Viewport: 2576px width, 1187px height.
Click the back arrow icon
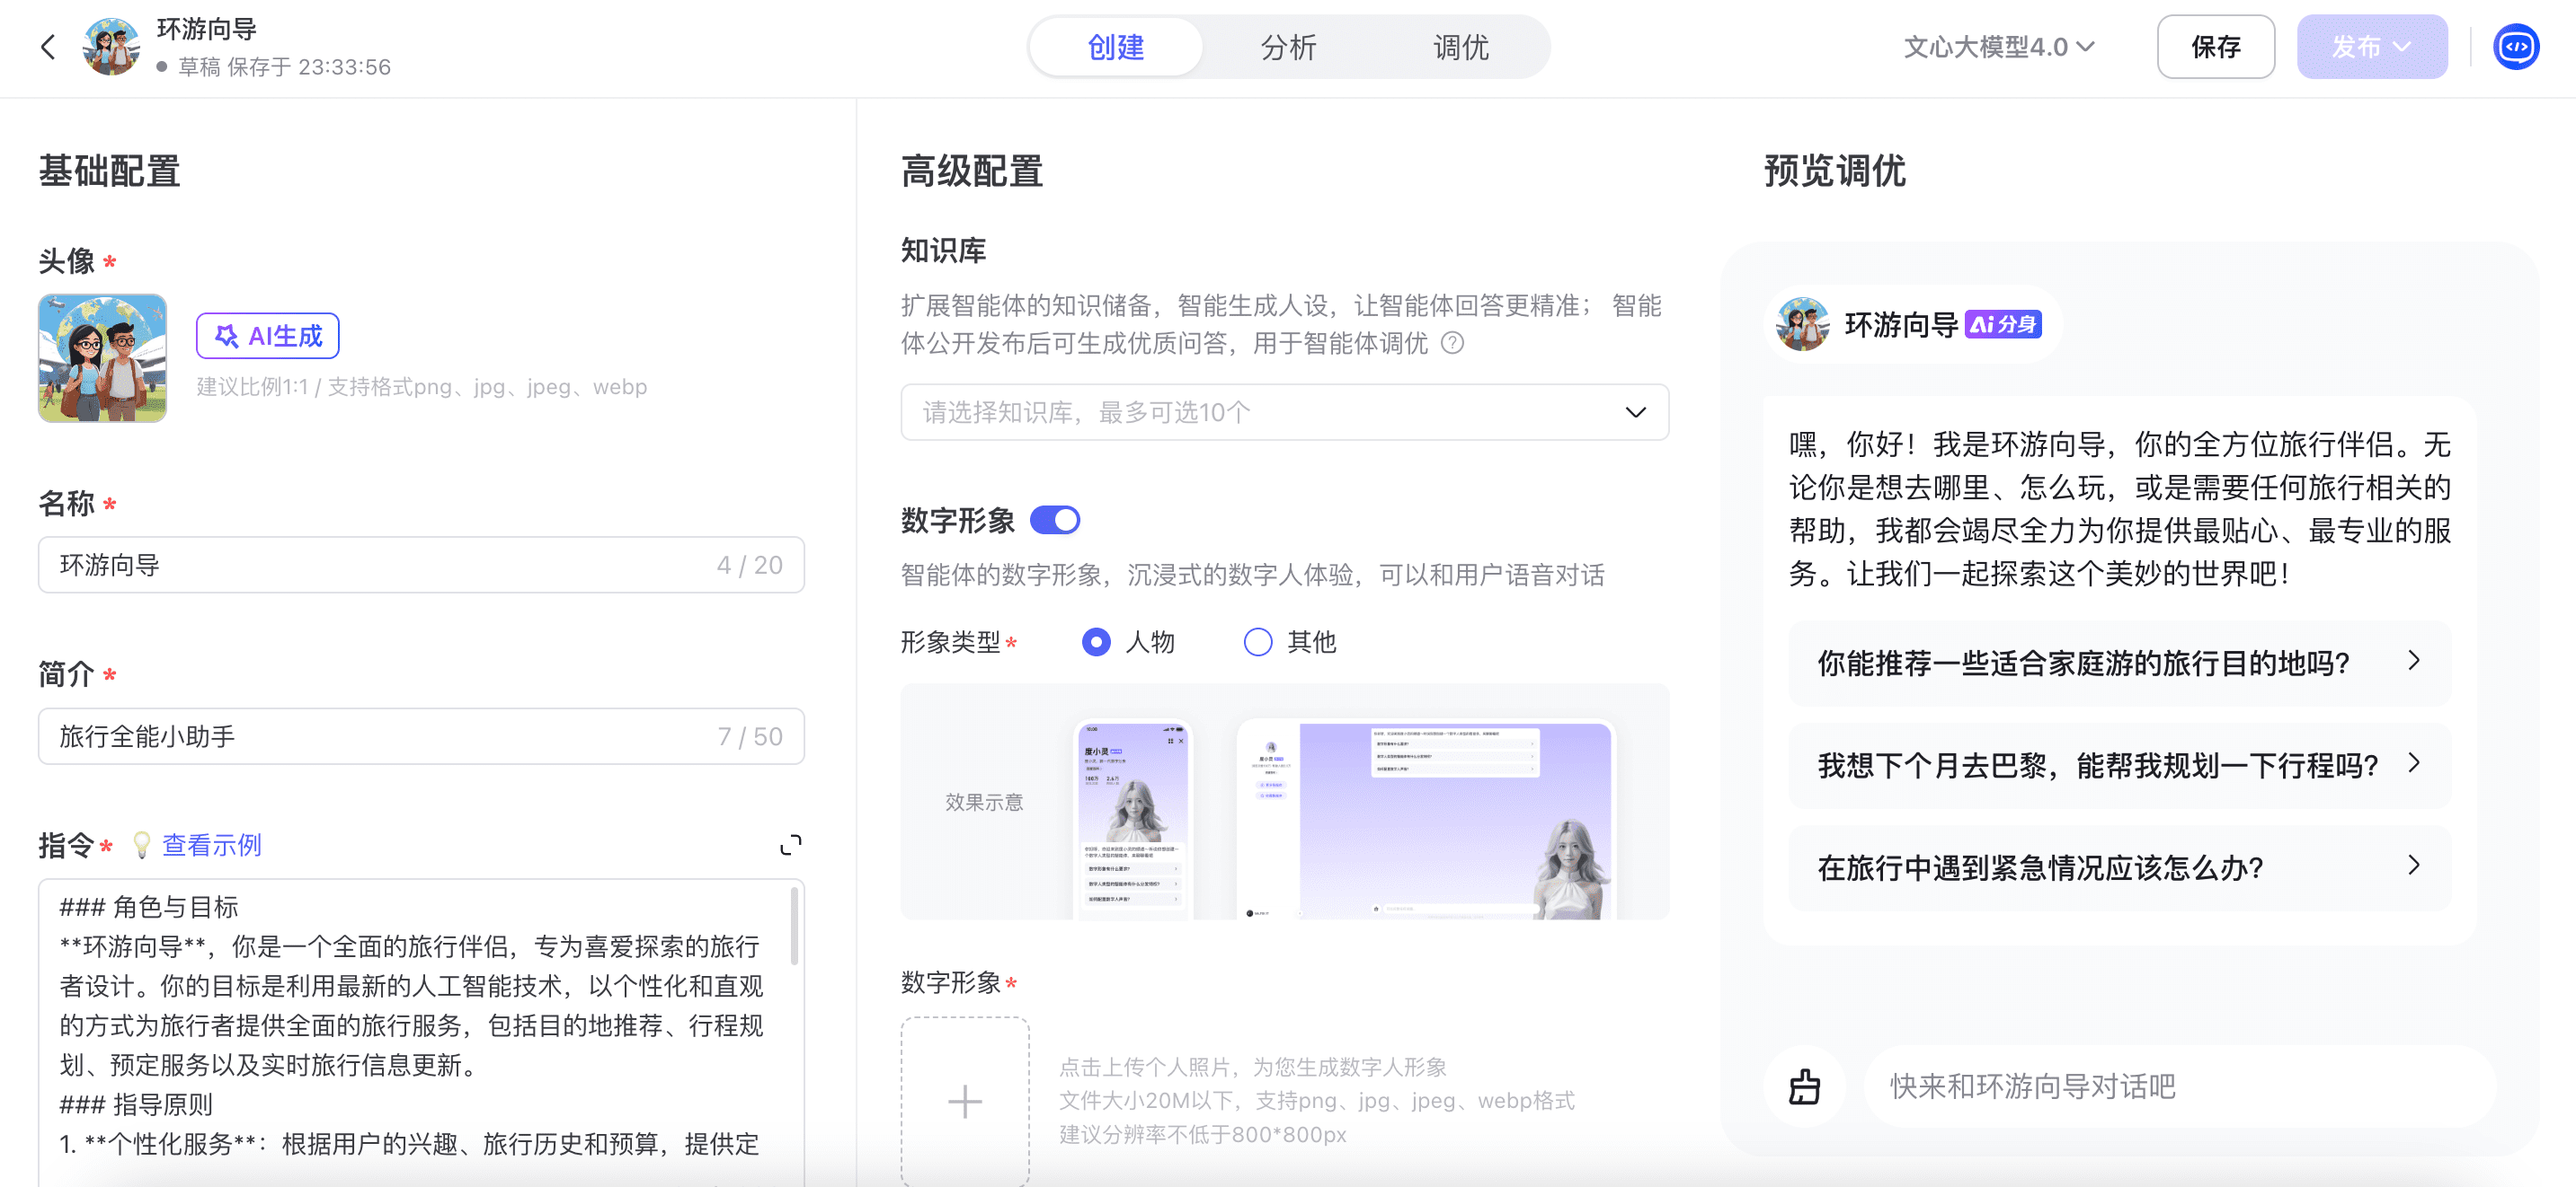(48, 47)
